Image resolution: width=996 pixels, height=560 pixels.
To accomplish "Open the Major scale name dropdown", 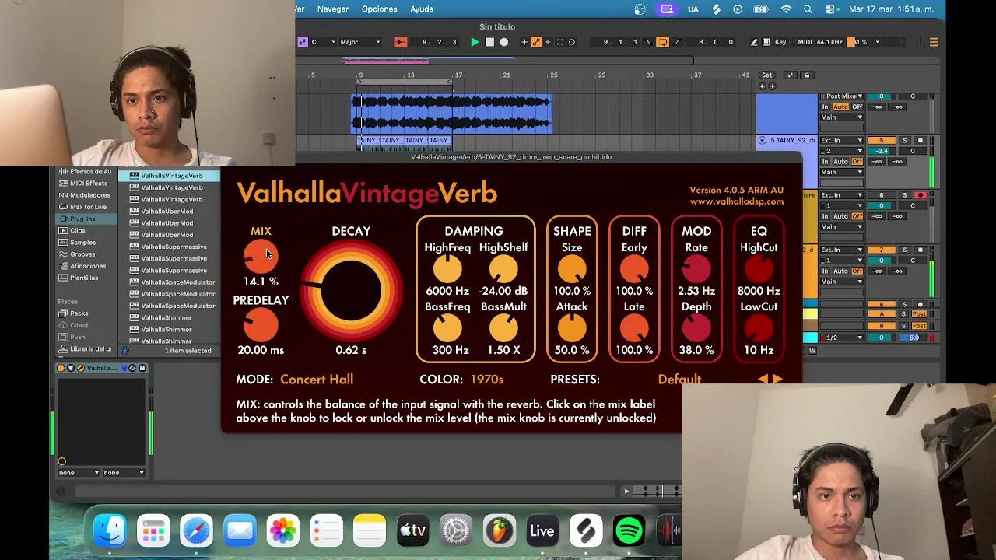I will click(360, 42).
